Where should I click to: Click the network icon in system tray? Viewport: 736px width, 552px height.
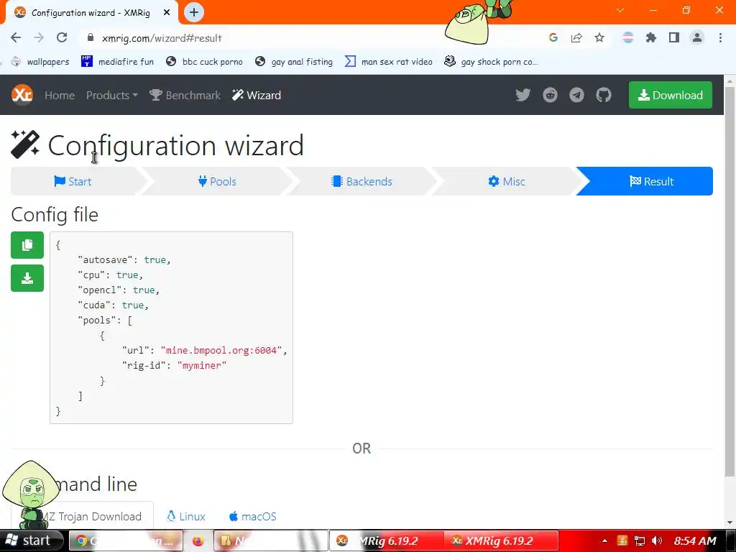(x=639, y=540)
